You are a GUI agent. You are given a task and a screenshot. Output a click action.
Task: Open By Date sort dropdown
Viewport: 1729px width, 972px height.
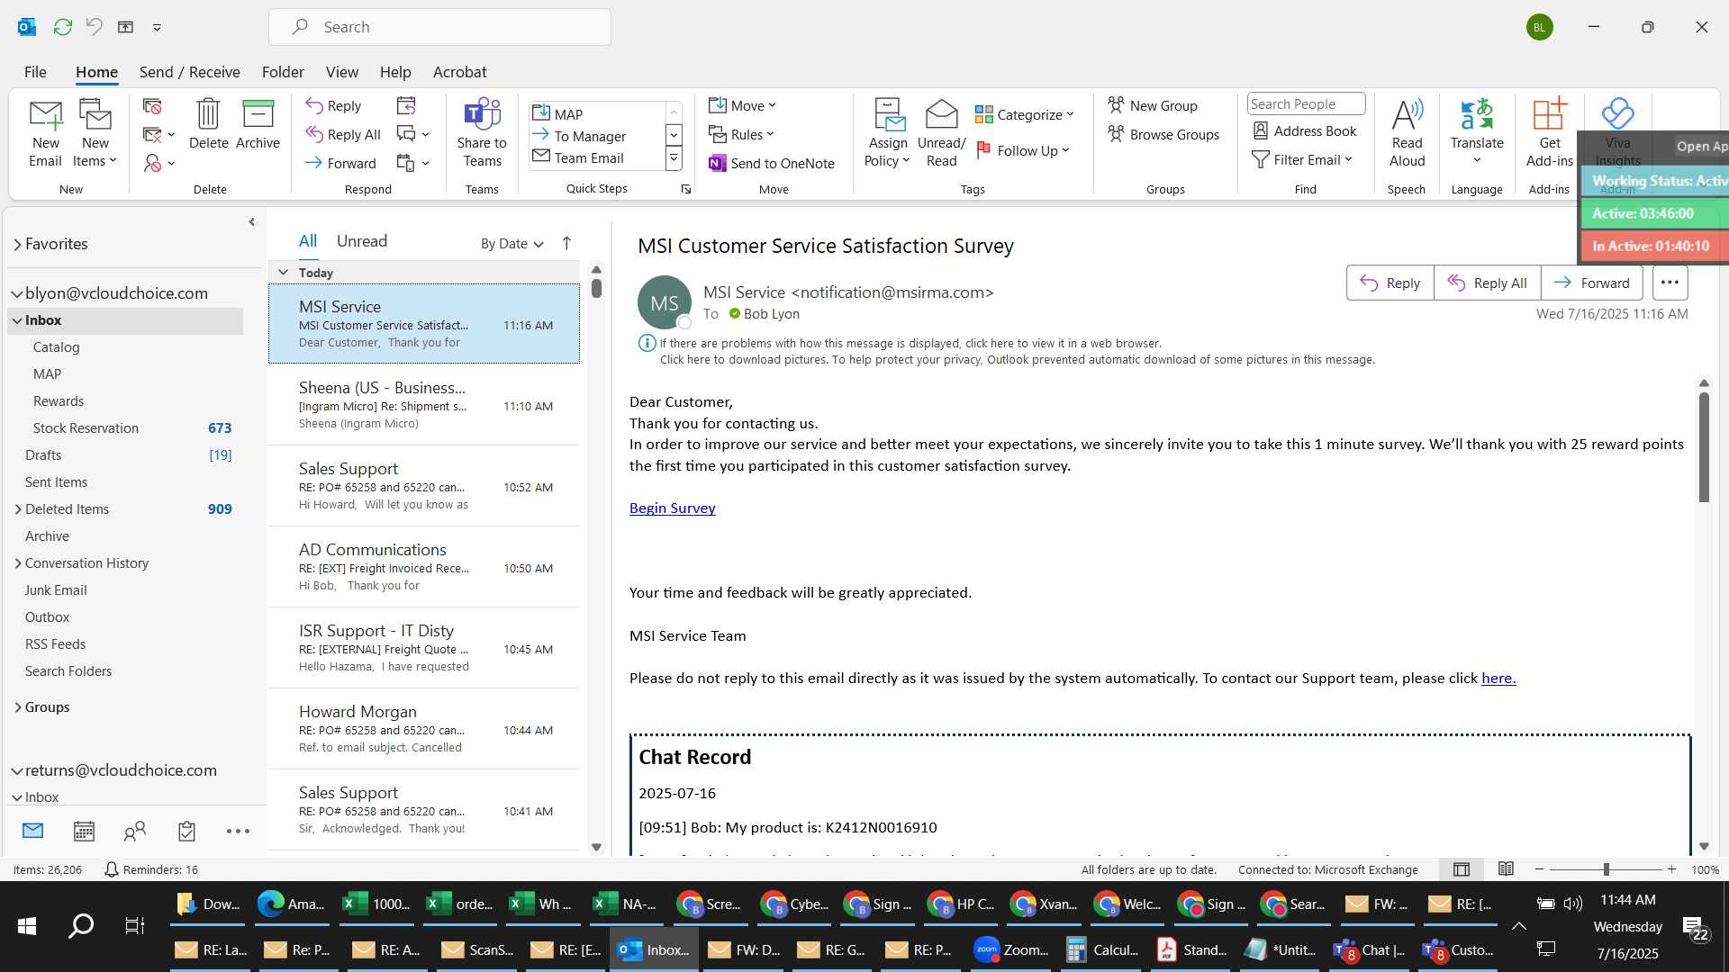coord(512,244)
